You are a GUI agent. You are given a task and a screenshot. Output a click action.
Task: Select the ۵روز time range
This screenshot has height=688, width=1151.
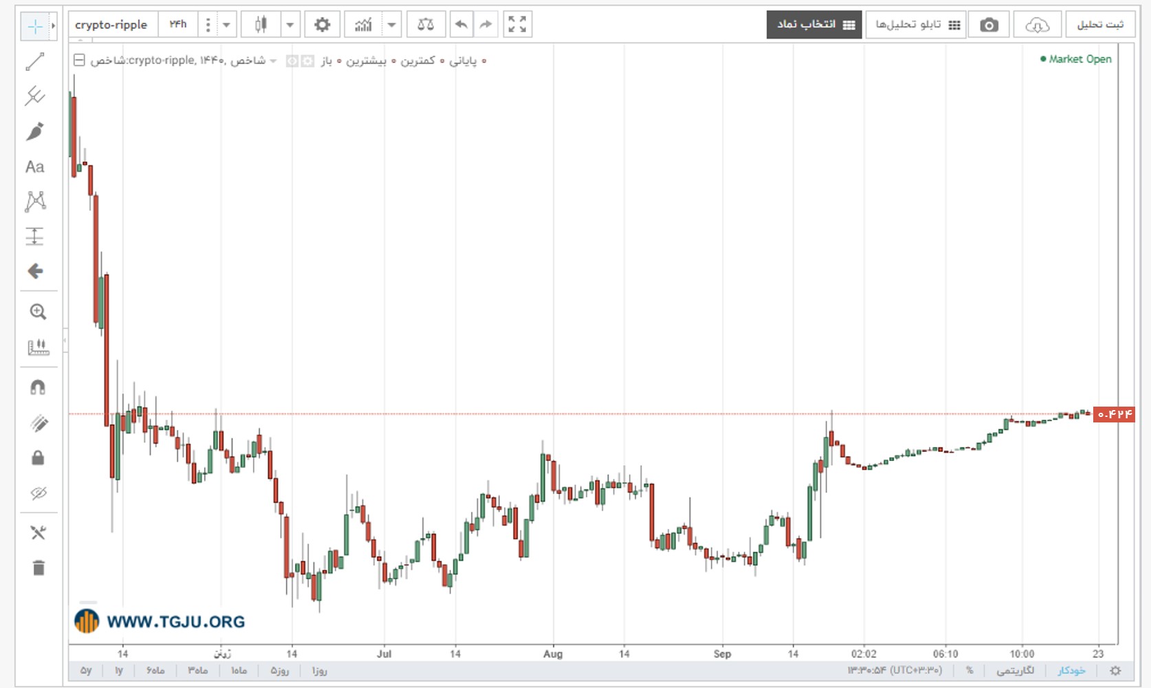(280, 670)
